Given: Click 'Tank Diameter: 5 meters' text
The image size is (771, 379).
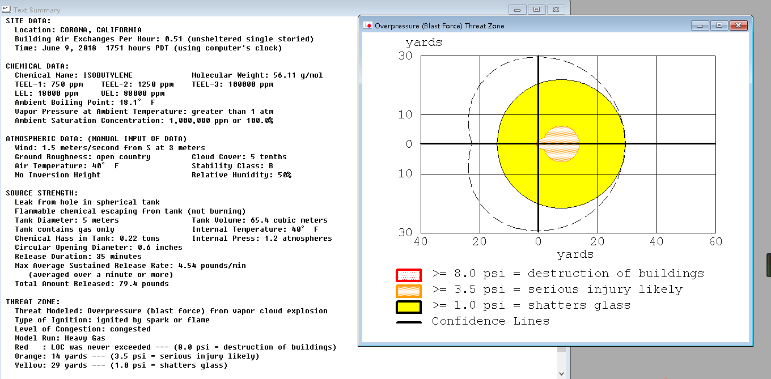Looking at the screenshot, I should [67, 220].
